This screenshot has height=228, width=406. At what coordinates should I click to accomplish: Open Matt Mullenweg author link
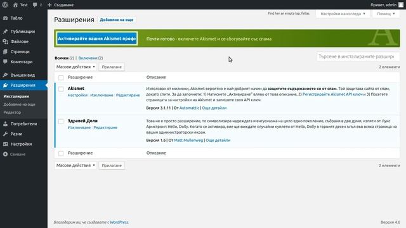point(188,140)
